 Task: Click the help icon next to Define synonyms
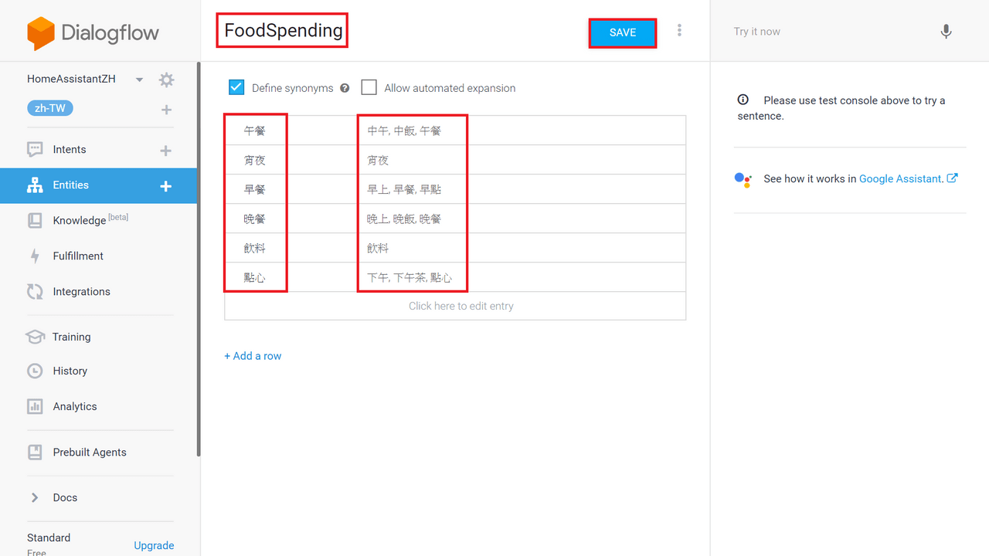(x=345, y=88)
